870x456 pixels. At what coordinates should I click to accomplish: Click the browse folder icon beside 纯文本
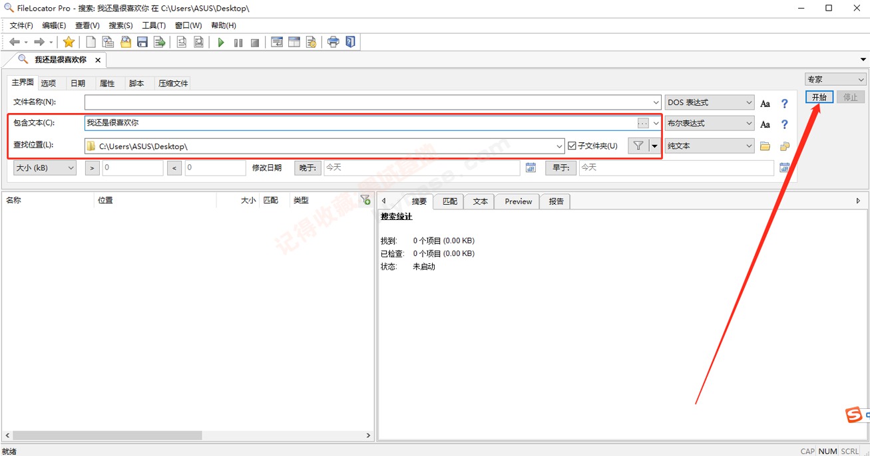(x=765, y=146)
